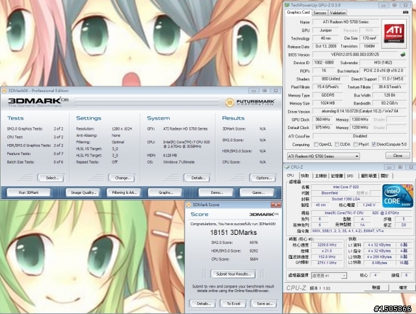Click the 'Juniper' GPU value in GPU-Z
Viewport: 416px width, 314px height.
(x=326, y=30)
